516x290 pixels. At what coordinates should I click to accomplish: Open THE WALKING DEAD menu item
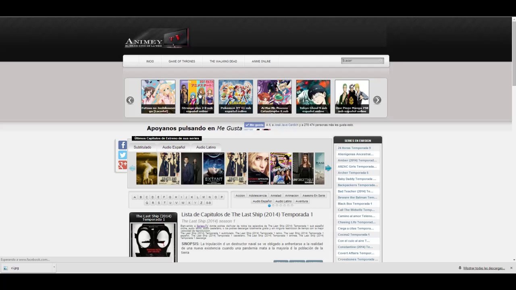point(223,62)
